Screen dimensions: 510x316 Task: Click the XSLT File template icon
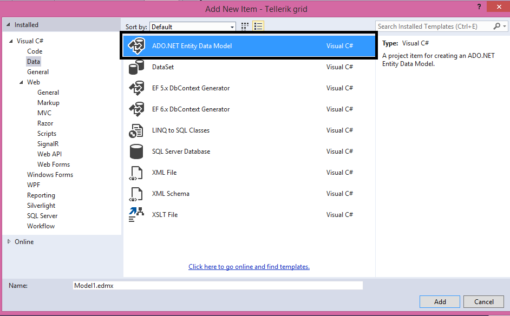(136, 215)
